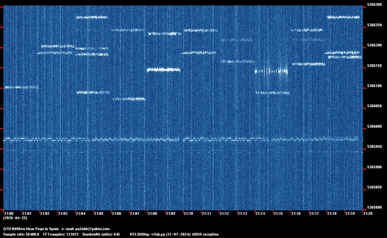
Task: Click the FFTsamples 131072 readout
Action: tap(61, 234)
